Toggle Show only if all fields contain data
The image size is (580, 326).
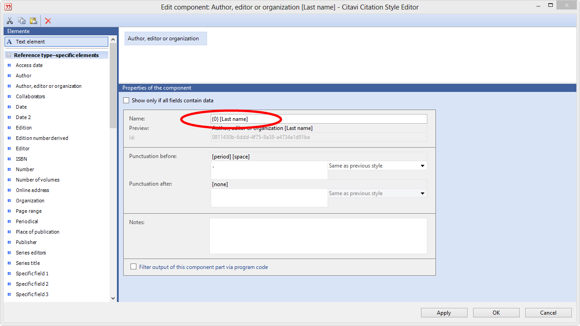click(126, 101)
